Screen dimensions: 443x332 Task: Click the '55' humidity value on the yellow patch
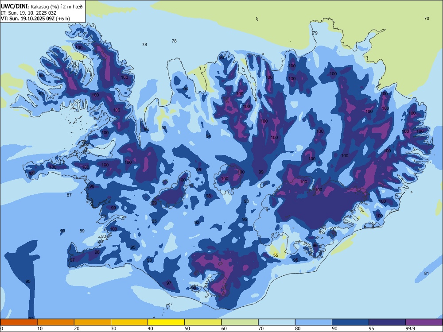(276, 255)
